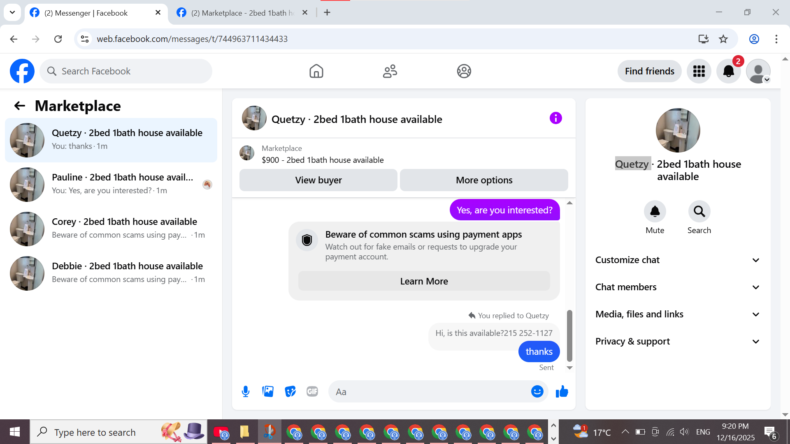Open the Friends icon in top navigation

click(390, 71)
